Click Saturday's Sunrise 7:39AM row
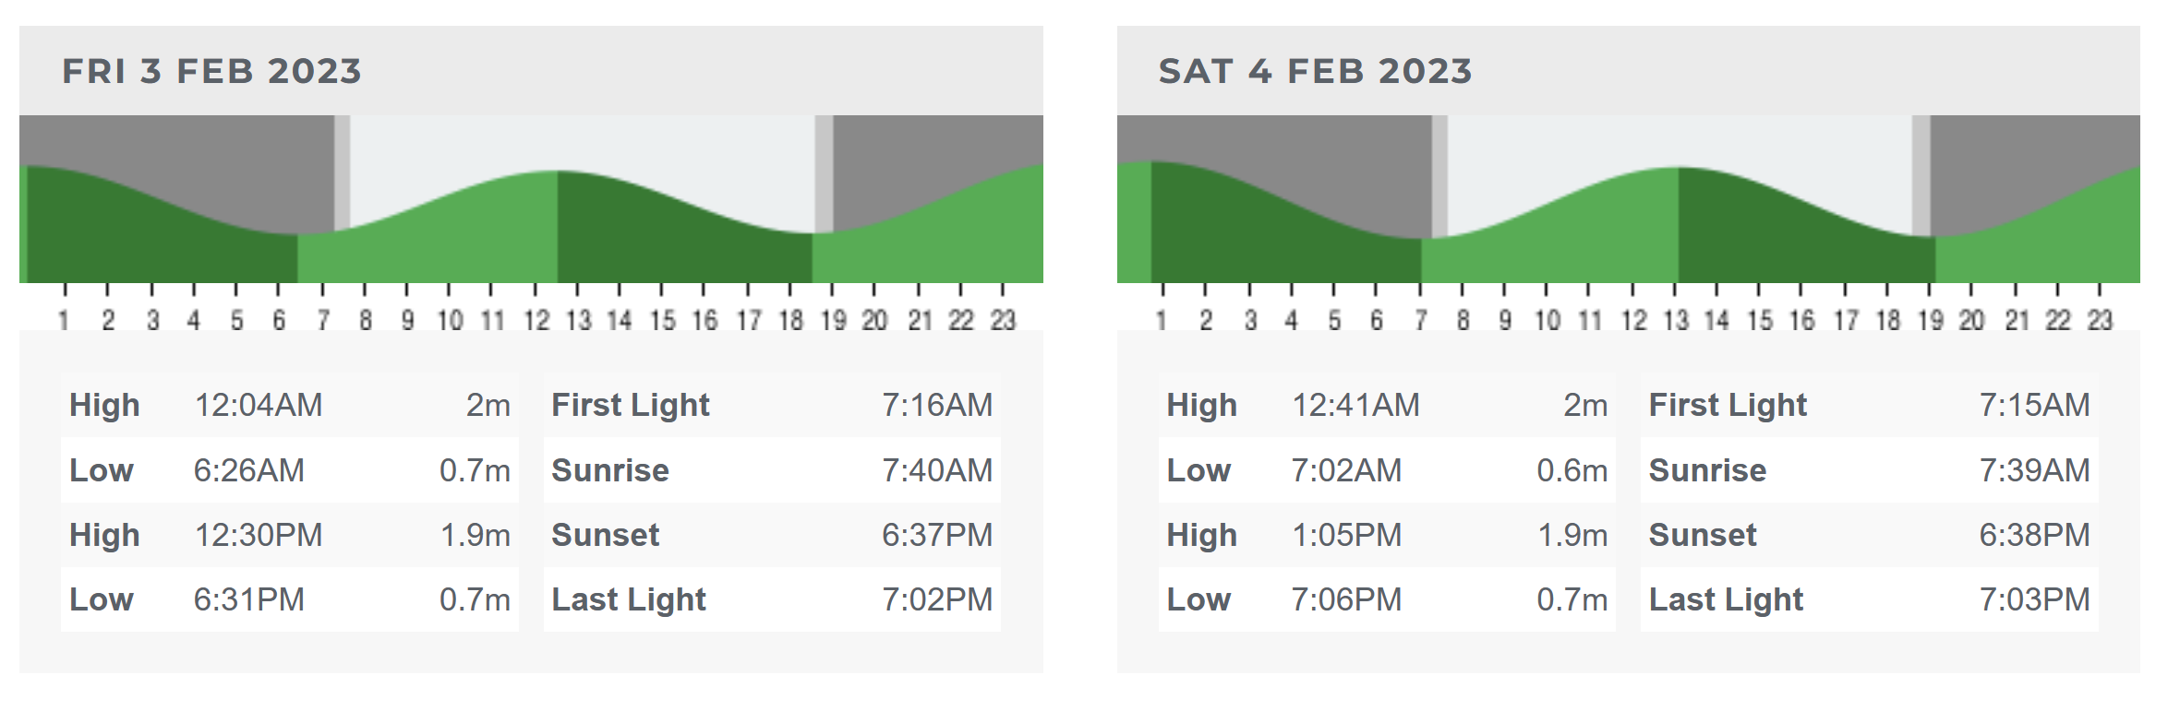The width and height of the screenshot is (2180, 711). click(x=1869, y=470)
